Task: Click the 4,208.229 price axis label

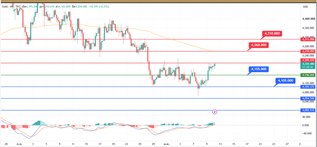Action: pos(308,60)
